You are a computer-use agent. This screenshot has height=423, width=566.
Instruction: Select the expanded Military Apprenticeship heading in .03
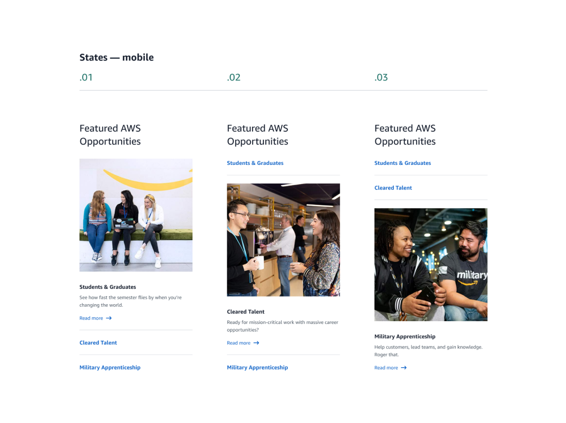pos(405,336)
